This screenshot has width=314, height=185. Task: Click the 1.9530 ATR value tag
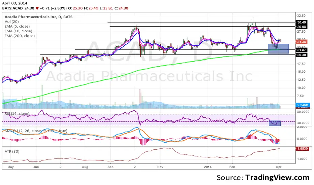(303, 149)
